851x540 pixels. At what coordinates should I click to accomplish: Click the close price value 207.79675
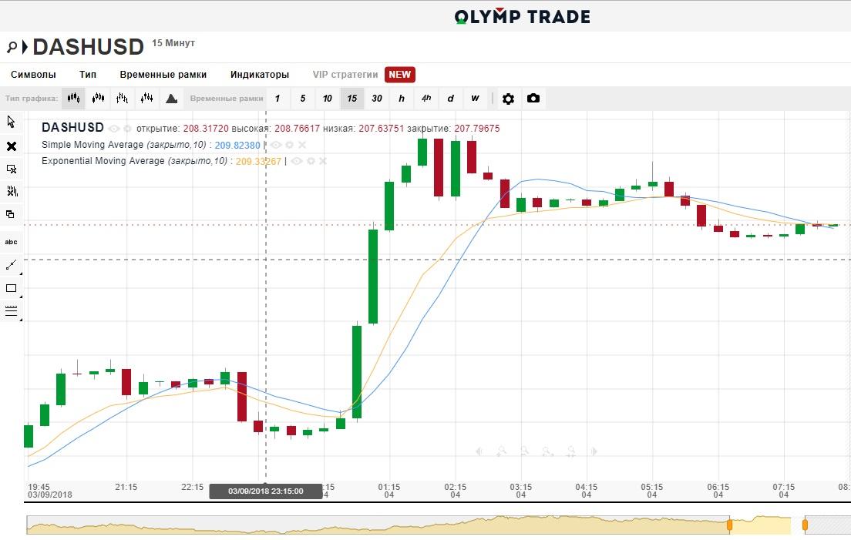pos(476,129)
